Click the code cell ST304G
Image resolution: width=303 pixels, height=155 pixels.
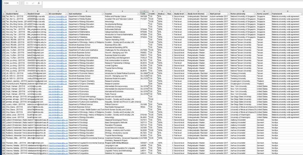[x=144, y=29]
